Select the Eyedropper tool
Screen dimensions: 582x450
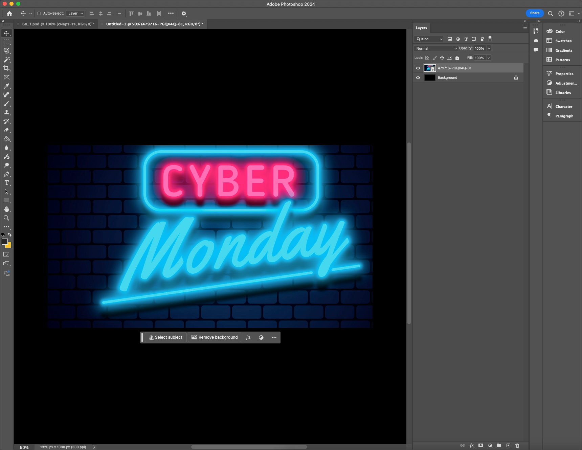6,86
